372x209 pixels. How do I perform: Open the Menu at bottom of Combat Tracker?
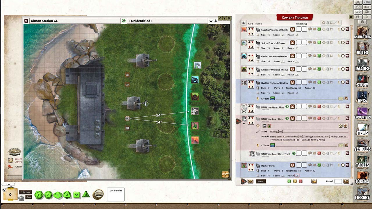(261, 181)
